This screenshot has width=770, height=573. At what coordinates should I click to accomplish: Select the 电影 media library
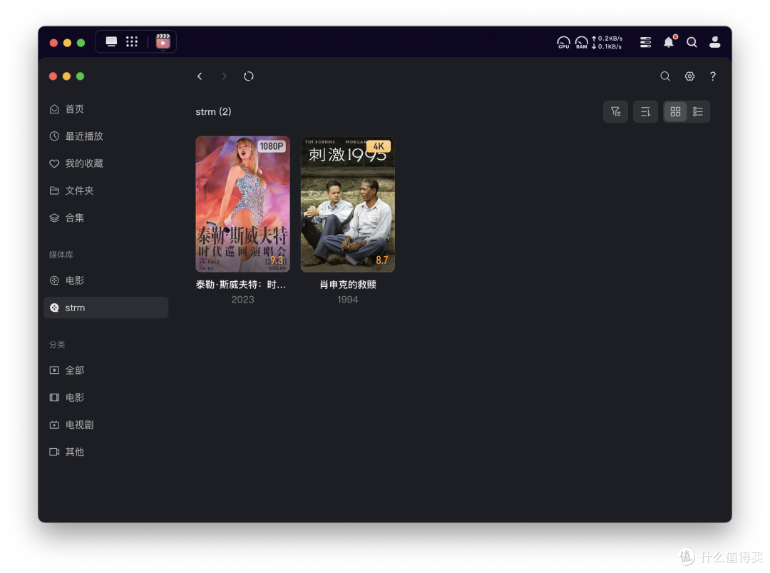[x=106, y=280]
